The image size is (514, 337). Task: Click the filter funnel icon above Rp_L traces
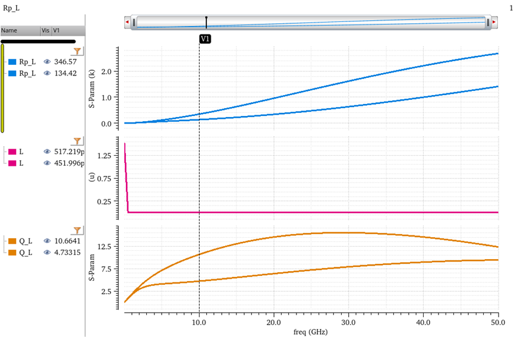[x=77, y=52]
